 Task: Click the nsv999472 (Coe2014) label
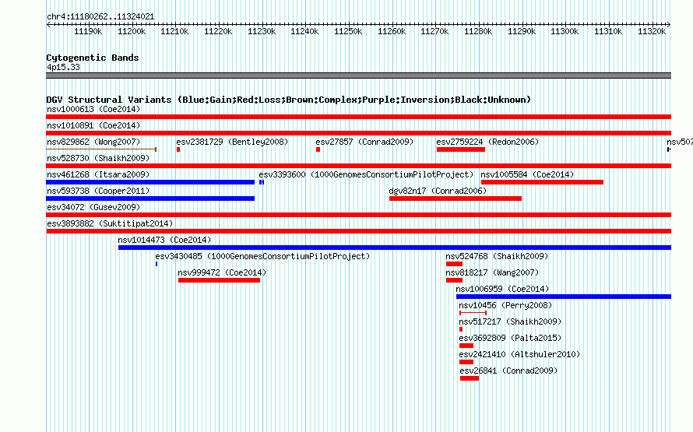point(222,272)
